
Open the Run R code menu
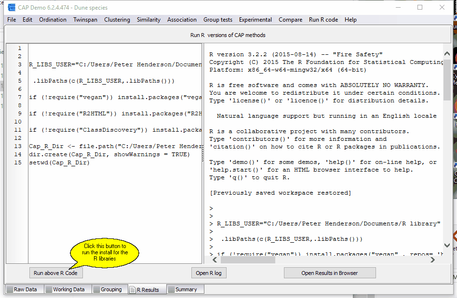click(x=323, y=20)
